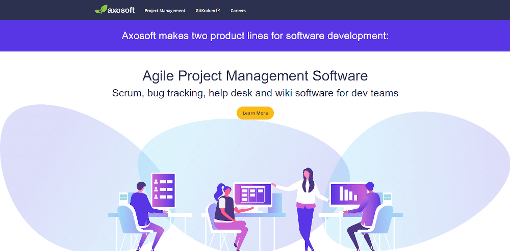
Task: Click the Axosoft leaf logo
Action: coord(114,9)
